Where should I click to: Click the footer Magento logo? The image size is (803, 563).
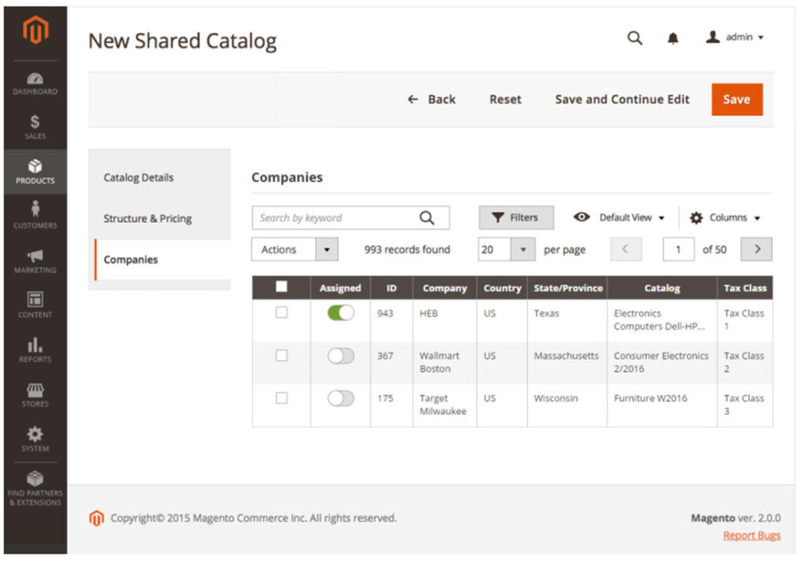(x=96, y=518)
